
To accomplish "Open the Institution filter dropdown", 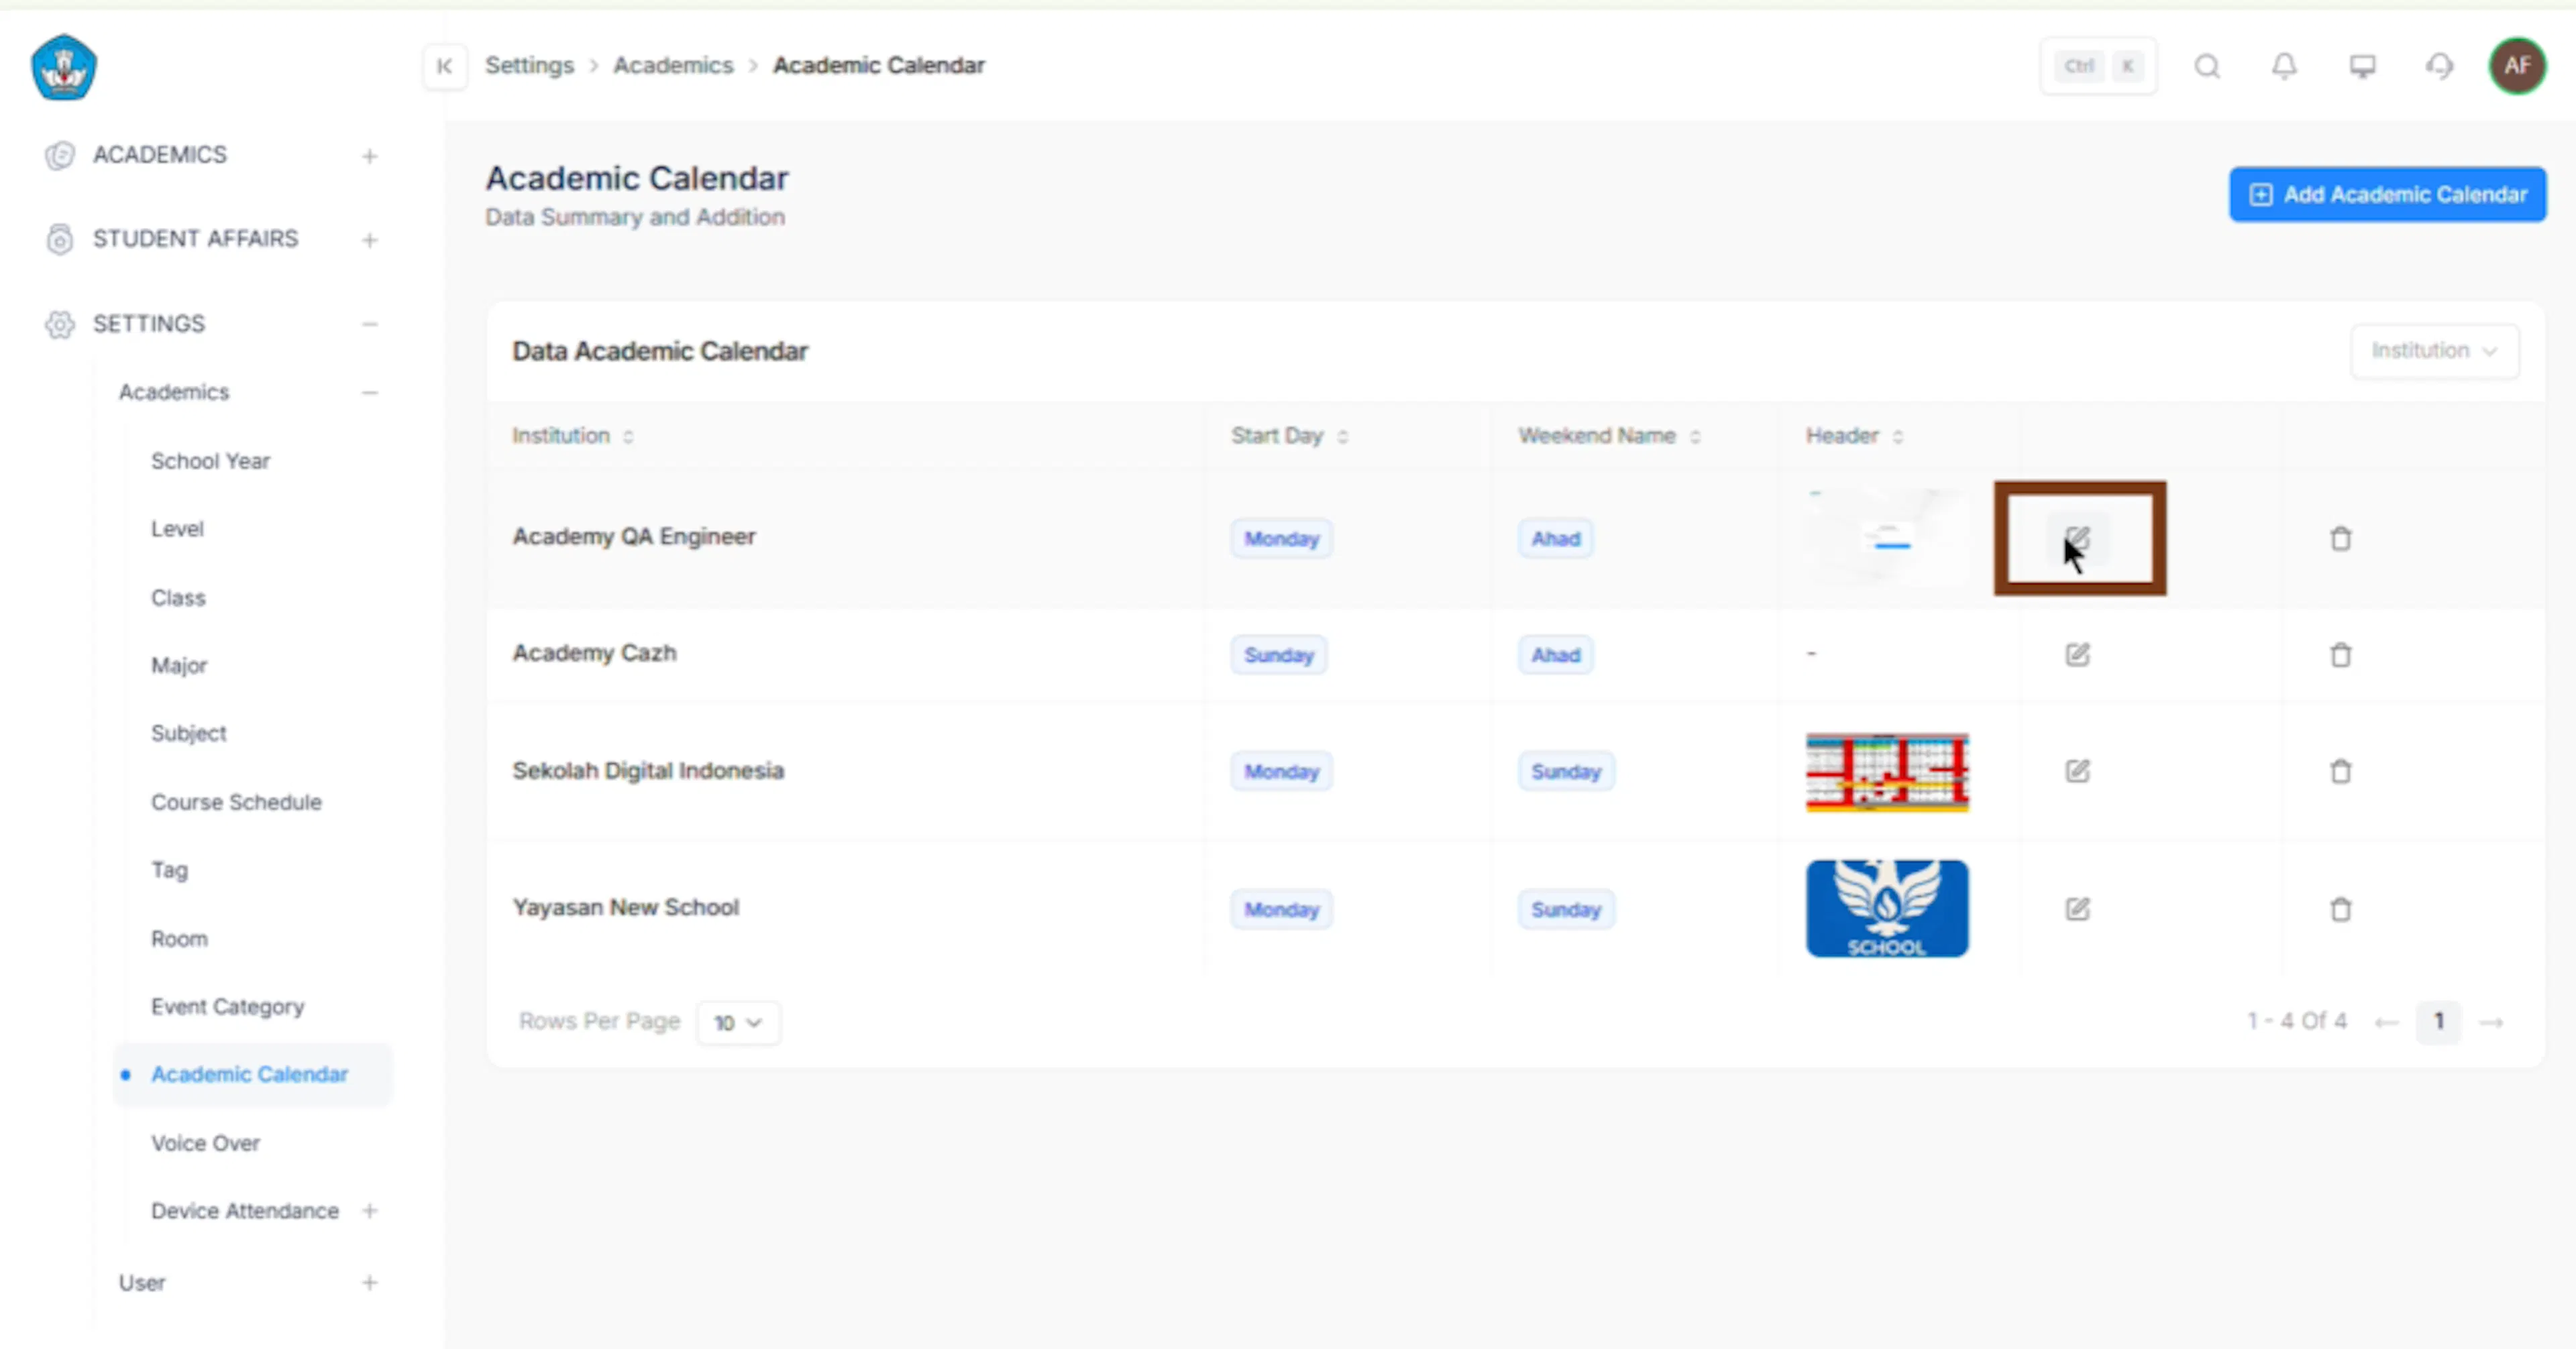I will 2434,351.
